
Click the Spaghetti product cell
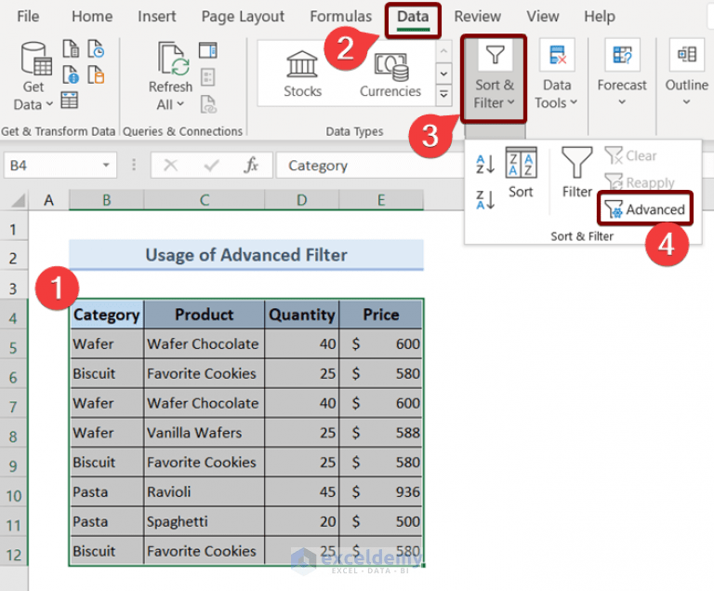tap(205, 521)
